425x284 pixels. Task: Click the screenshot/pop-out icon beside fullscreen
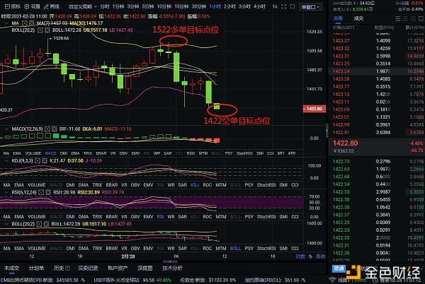pos(292,6)
